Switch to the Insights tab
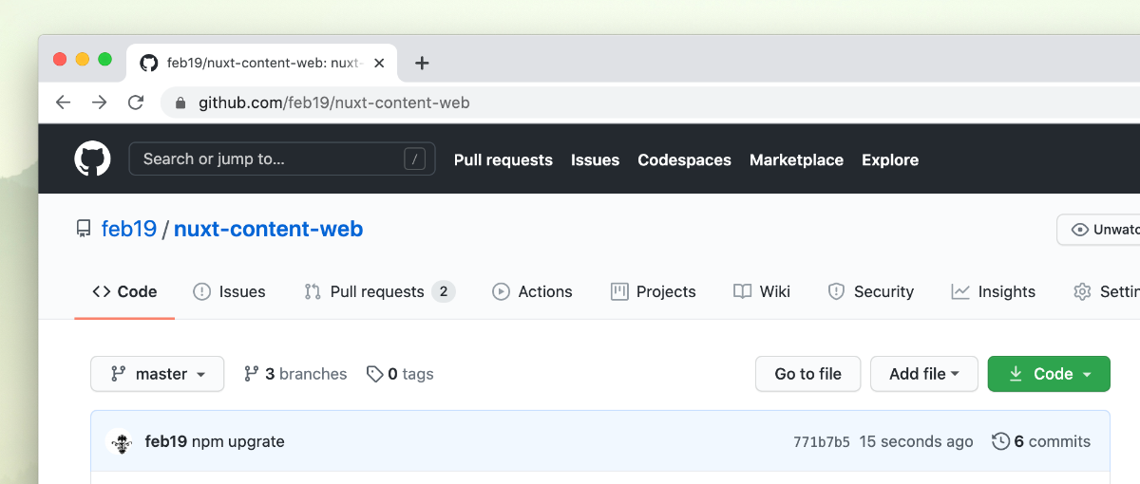Screen dimensions: 1140x484 994,291
